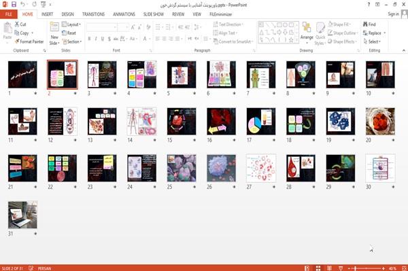Image resolution: width=408 pixels, height=271 pixels.
Task: Click the Increase Font Size icon
Action: click(133, 27)
